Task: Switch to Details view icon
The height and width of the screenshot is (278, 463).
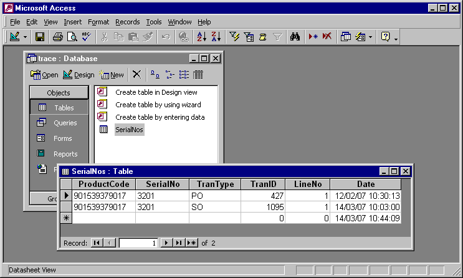Action: coord(198,74)
